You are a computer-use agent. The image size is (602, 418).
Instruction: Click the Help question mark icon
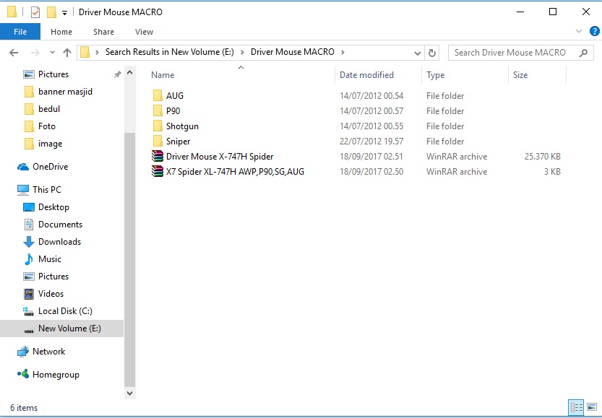coord(593,32)
